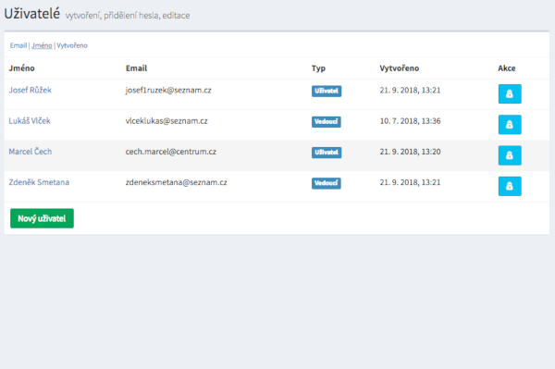Viewport: 555px width, 369px height.
Task: Click the lock icon for Josef Růžek
Action: [x=510, y=93]
